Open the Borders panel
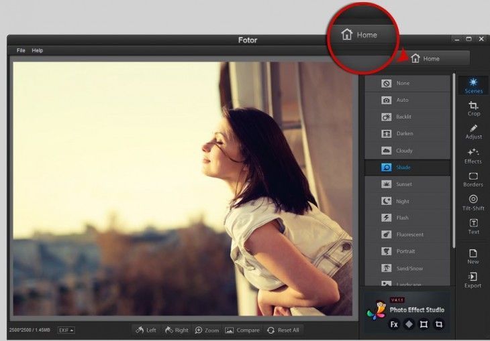This screenshot has height=341, width=490. pos(473,180)
